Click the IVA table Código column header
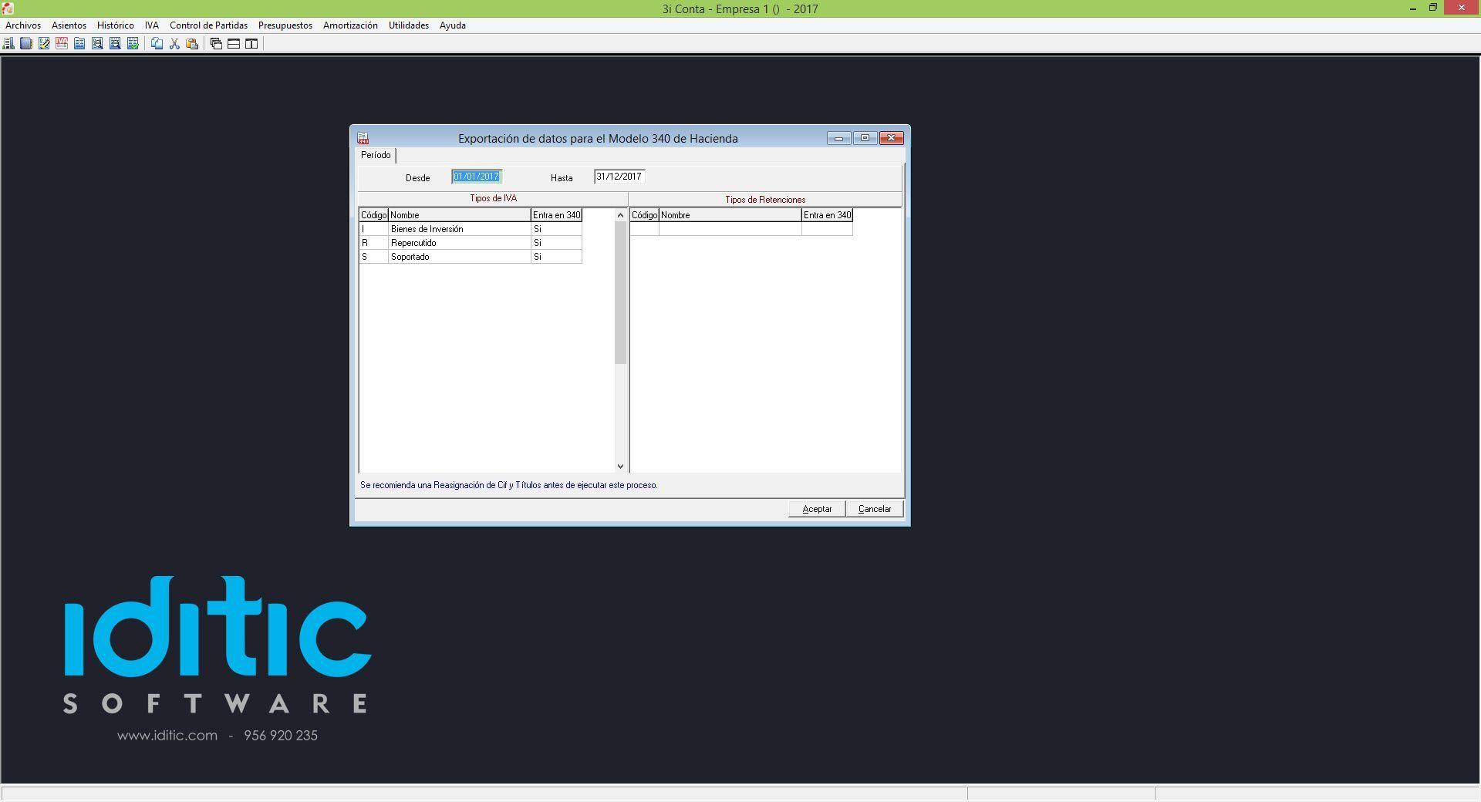This screenshot has height=802, width=1481. pyautogui.click(x=374, y=215)
